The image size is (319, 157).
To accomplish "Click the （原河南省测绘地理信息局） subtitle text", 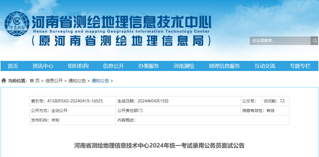I will (122, 41).
